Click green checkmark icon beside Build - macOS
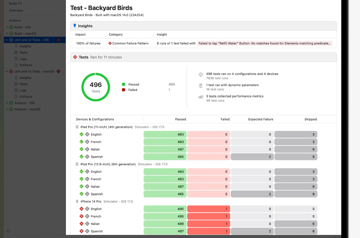 [11, 34]
